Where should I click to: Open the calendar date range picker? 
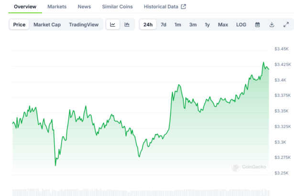[257, 24]
